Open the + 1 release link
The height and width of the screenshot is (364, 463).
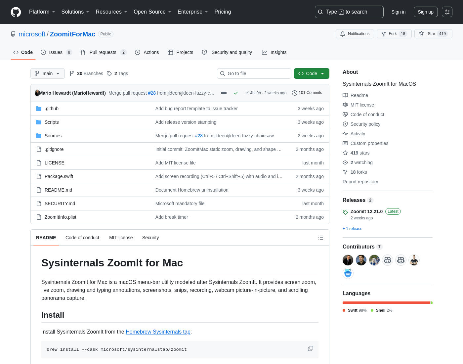[353, 229]
